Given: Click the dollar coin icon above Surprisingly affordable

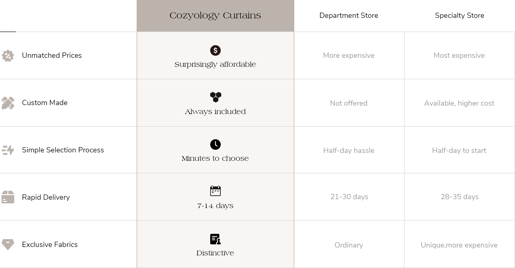Looking at the screenshot, I should 215,50.
